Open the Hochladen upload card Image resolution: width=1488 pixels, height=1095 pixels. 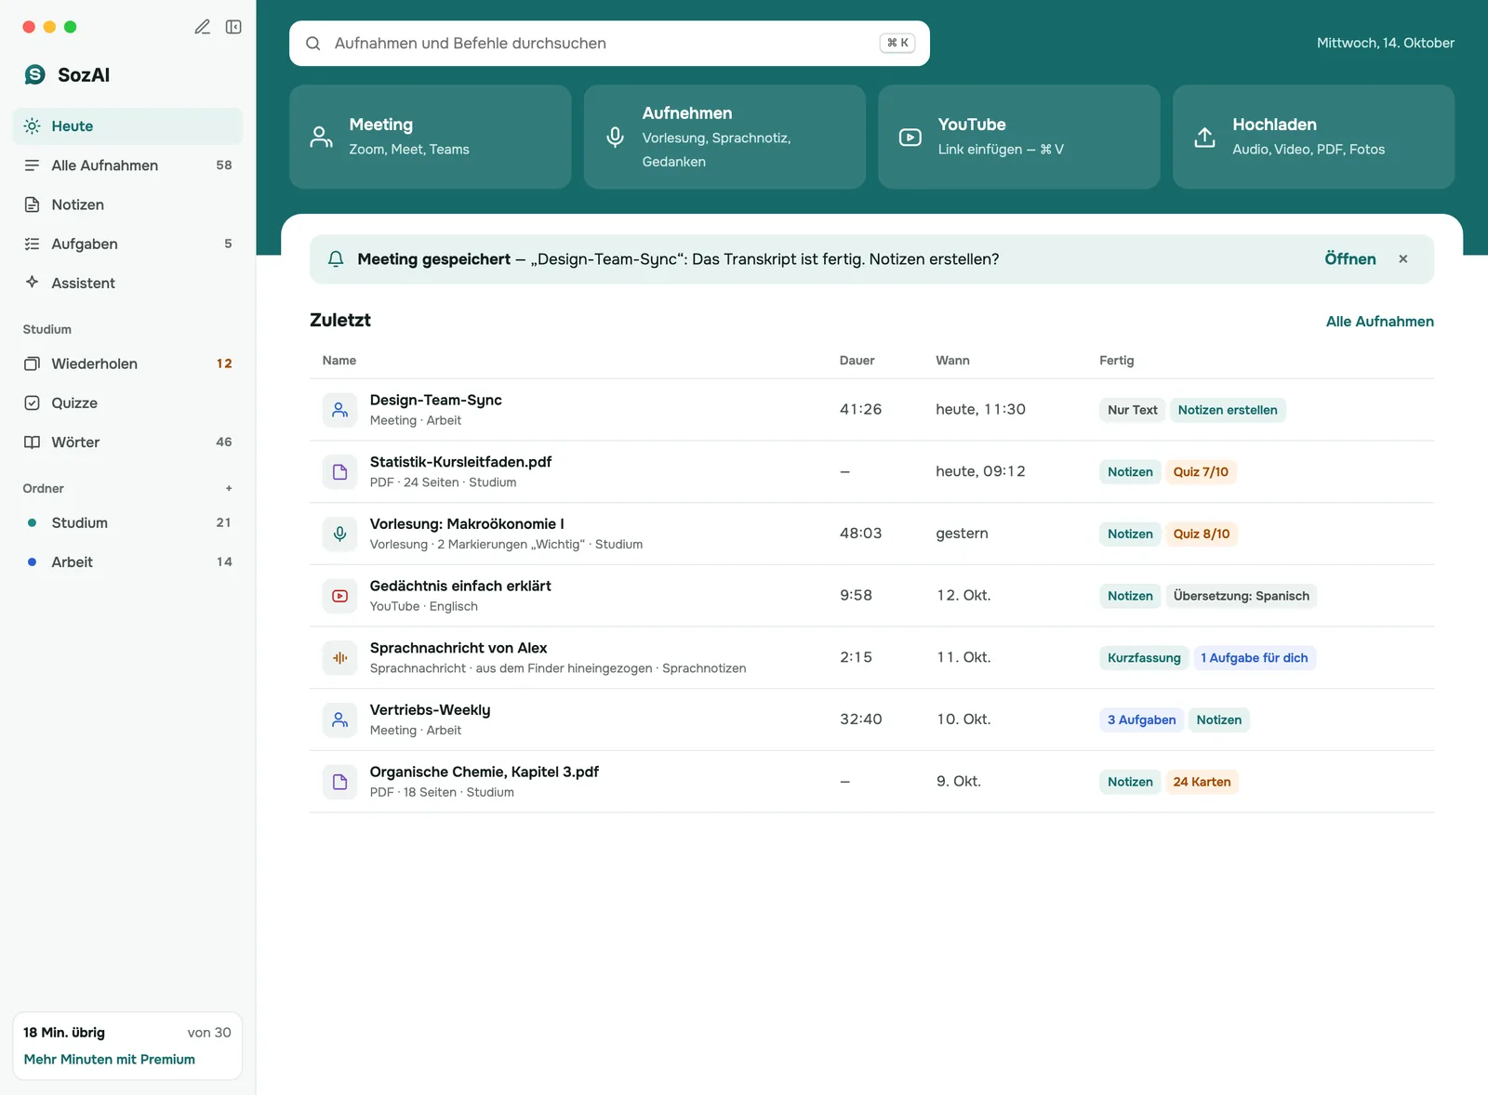click(1313, 137)
